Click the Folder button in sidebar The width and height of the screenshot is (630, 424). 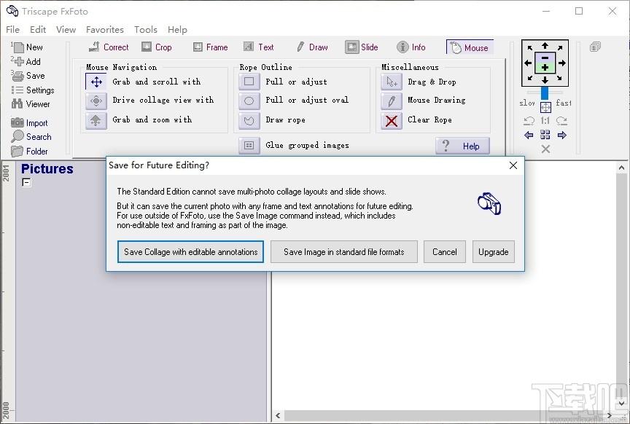coord(29,152)
